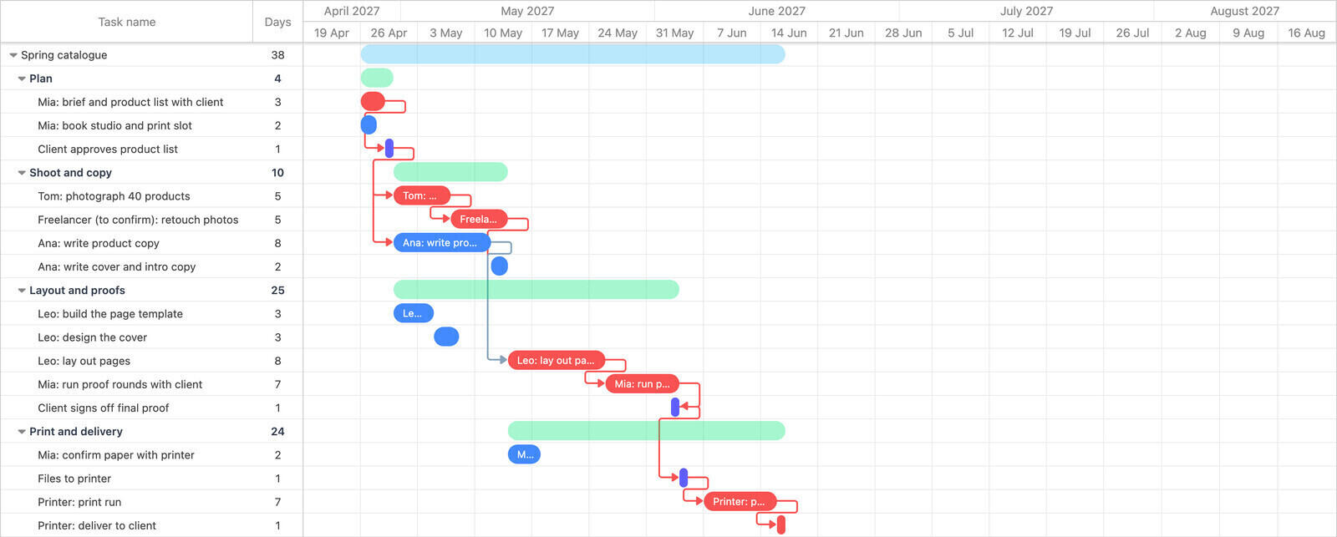Viewport: 1337px width, 537px height.
Task: Select the Shoot and copy summary bar
Action: point(450,172)
